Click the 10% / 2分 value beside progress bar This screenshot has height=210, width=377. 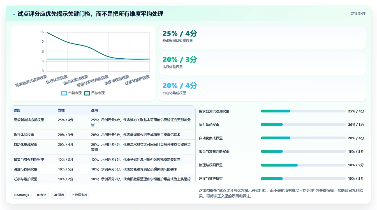(x=356, y=178)
